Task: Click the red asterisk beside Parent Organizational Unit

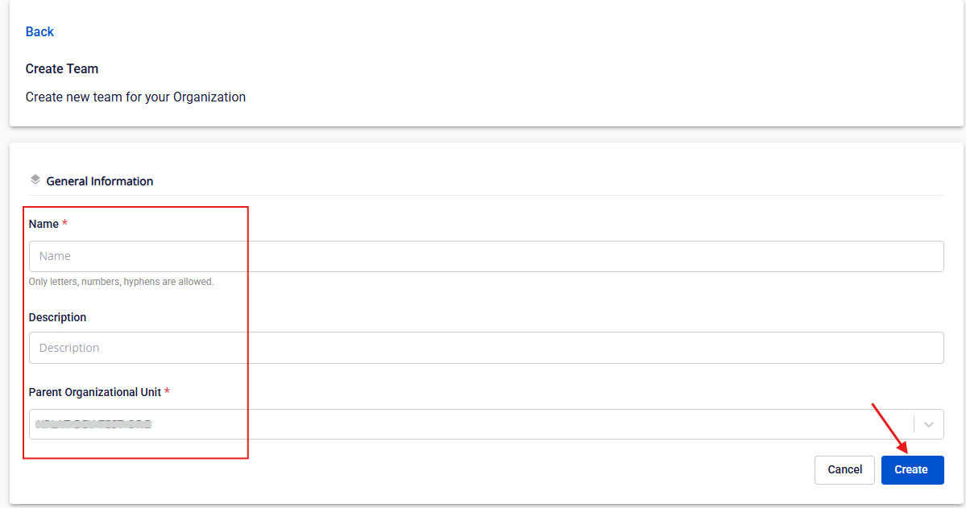Action: pos(168,391)
